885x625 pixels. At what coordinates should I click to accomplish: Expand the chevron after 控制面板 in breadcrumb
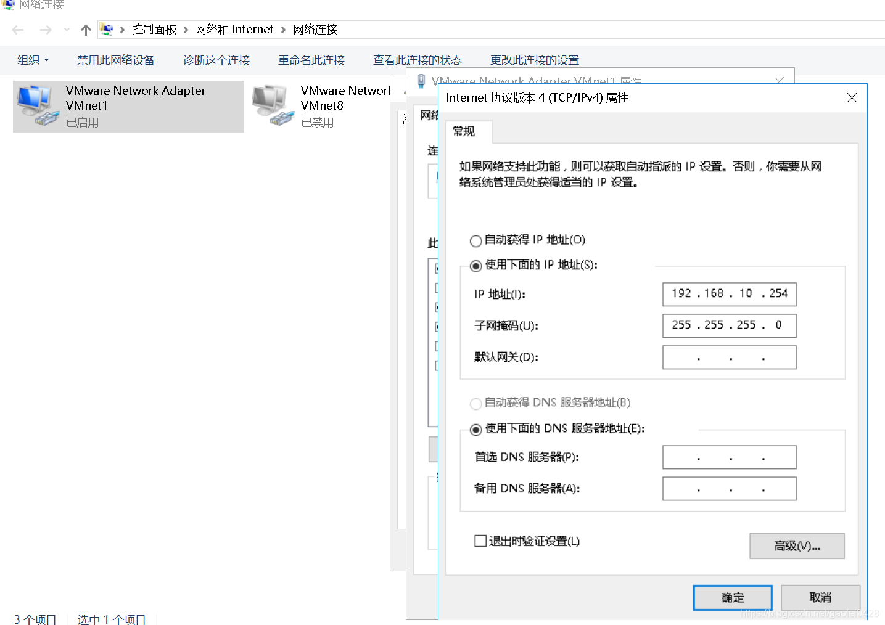click(186, 30)
